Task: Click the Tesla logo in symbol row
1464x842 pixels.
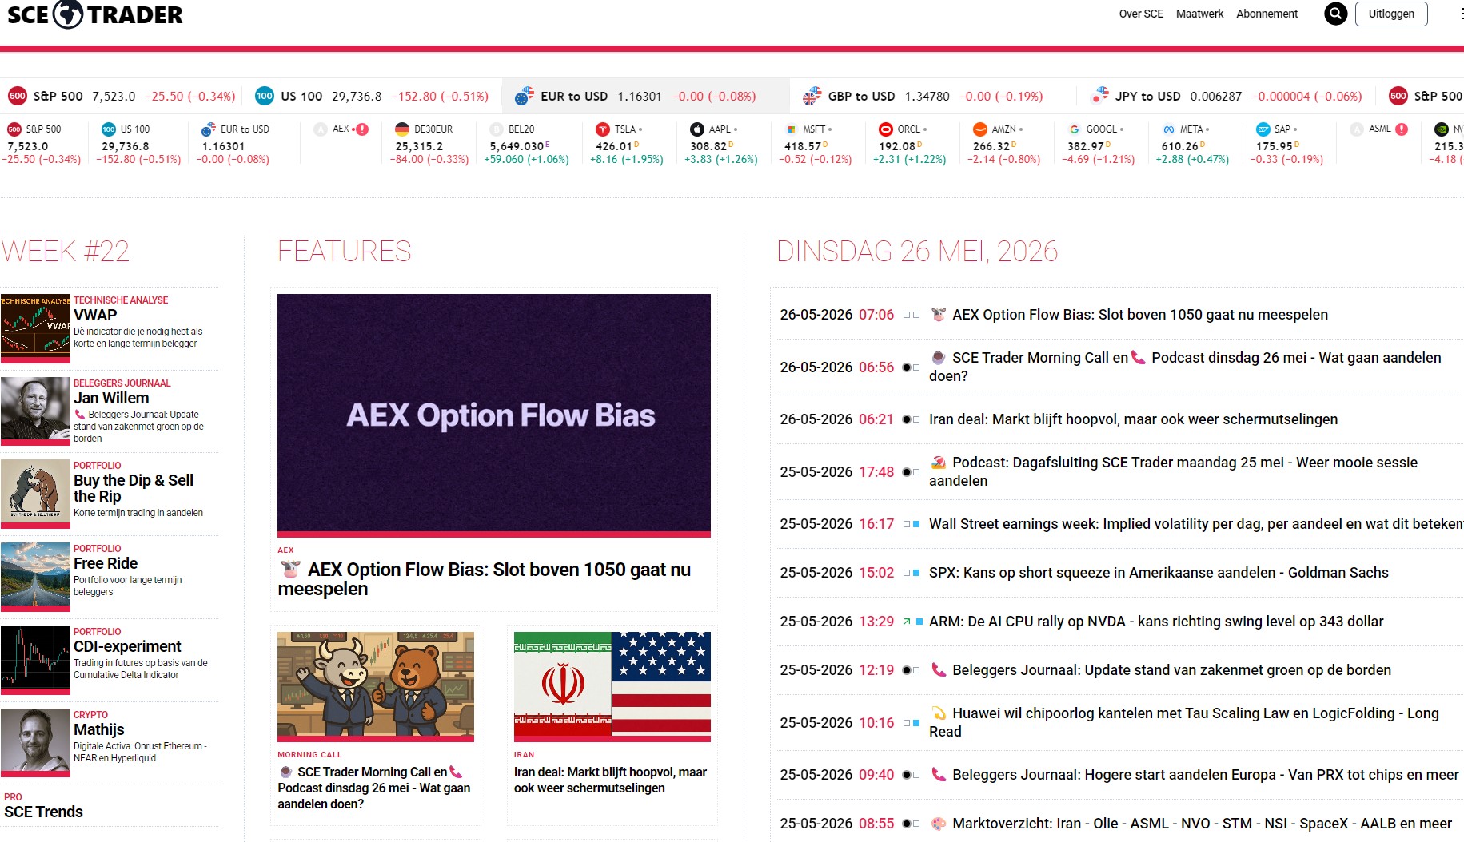Action: tap(603, 129)
